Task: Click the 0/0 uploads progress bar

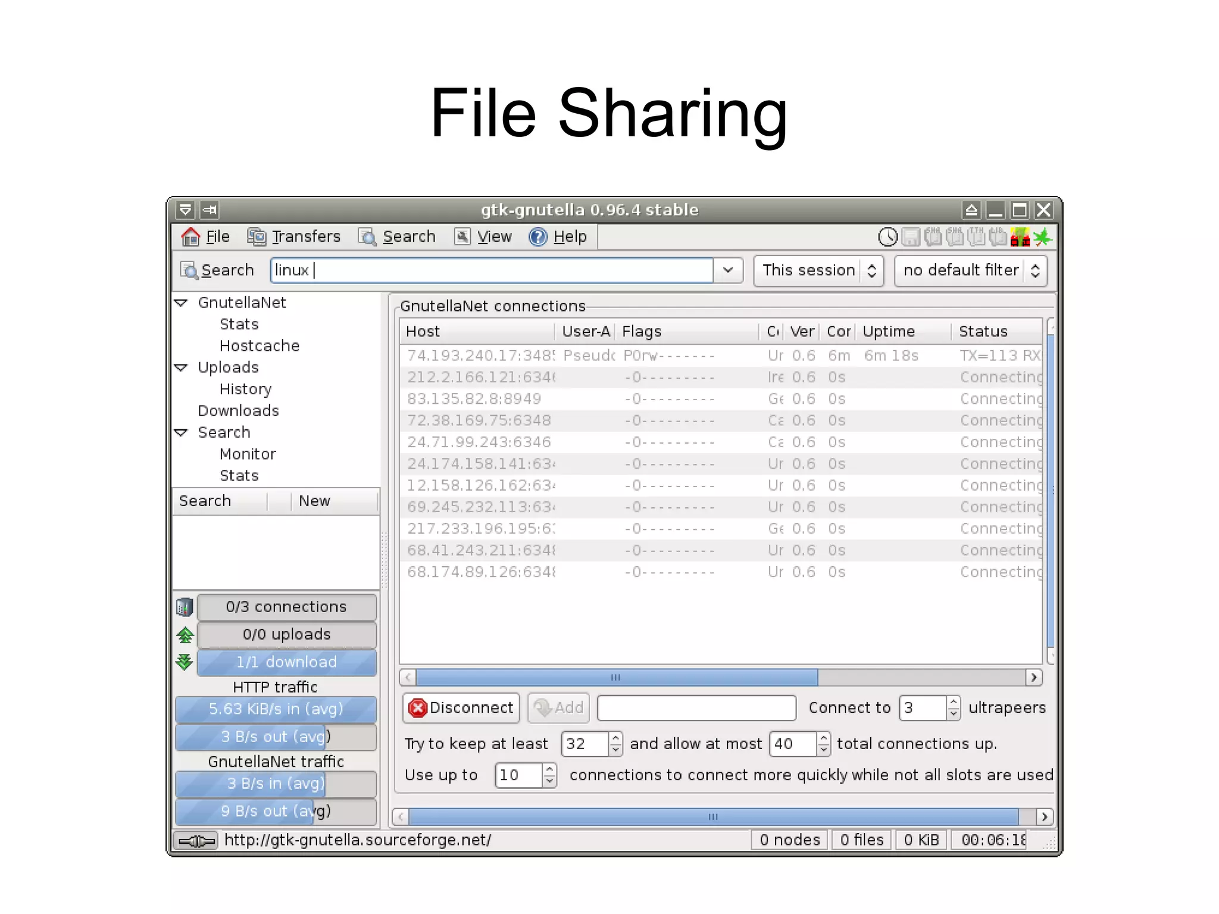Action: pos(287,635)
